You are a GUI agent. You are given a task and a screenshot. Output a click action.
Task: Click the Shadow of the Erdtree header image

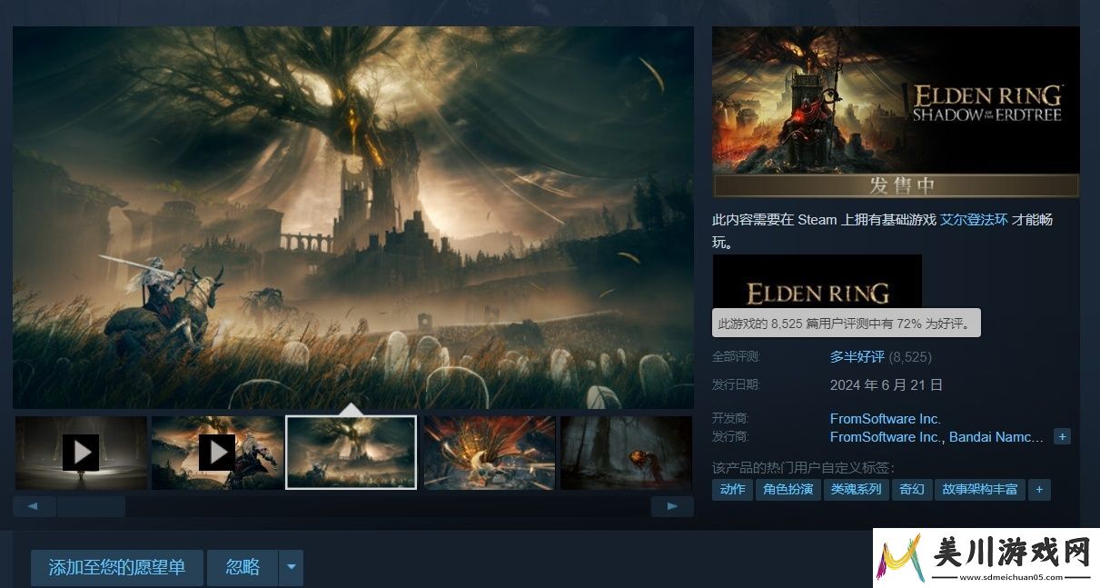pyautogui.click(x=897, y=100)
